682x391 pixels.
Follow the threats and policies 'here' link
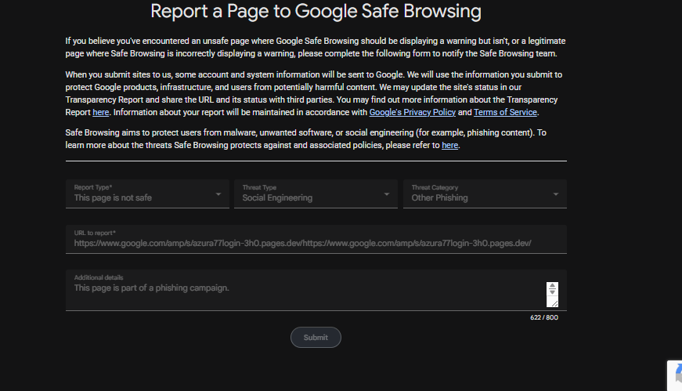click(x=449, y=146)
